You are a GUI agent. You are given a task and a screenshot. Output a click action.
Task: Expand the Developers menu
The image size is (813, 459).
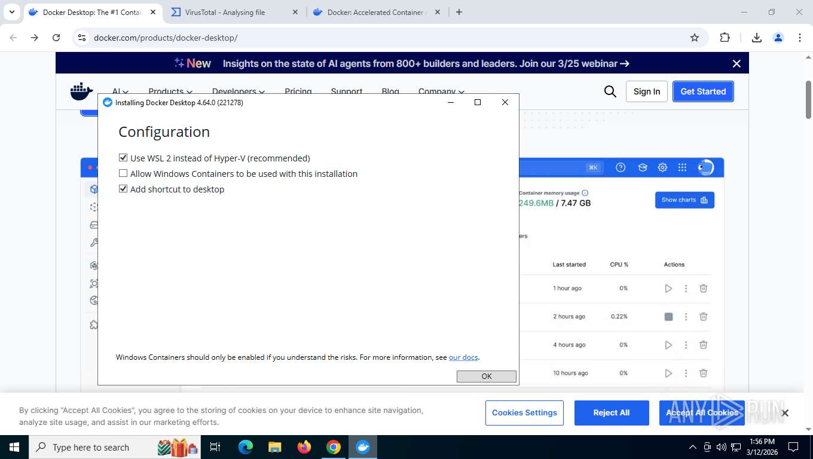tap(239, 91)
